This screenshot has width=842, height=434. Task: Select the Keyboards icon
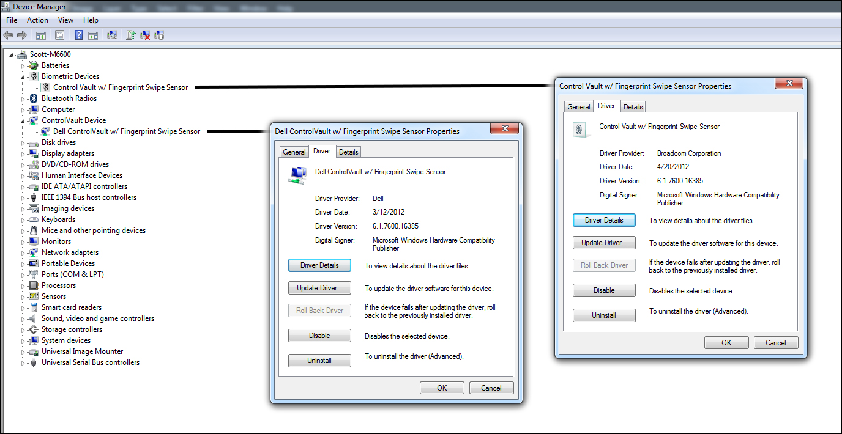[34, 219]
